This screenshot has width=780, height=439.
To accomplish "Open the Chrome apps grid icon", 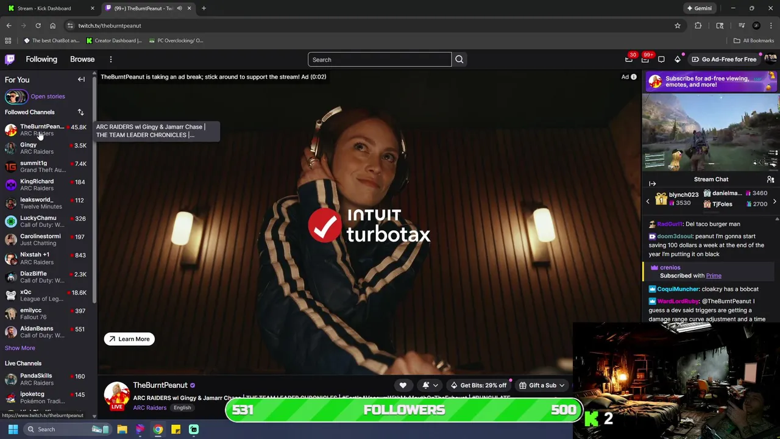I will pos(8,40).
